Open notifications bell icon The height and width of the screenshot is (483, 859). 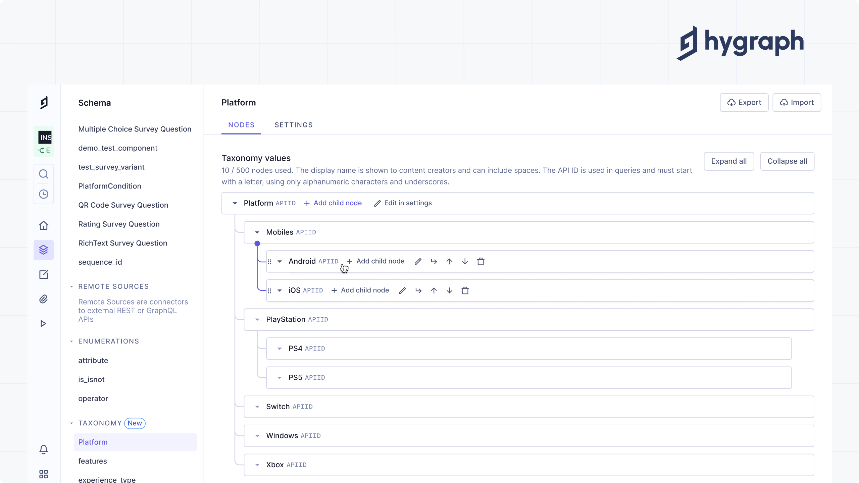[x=44, y=449]
